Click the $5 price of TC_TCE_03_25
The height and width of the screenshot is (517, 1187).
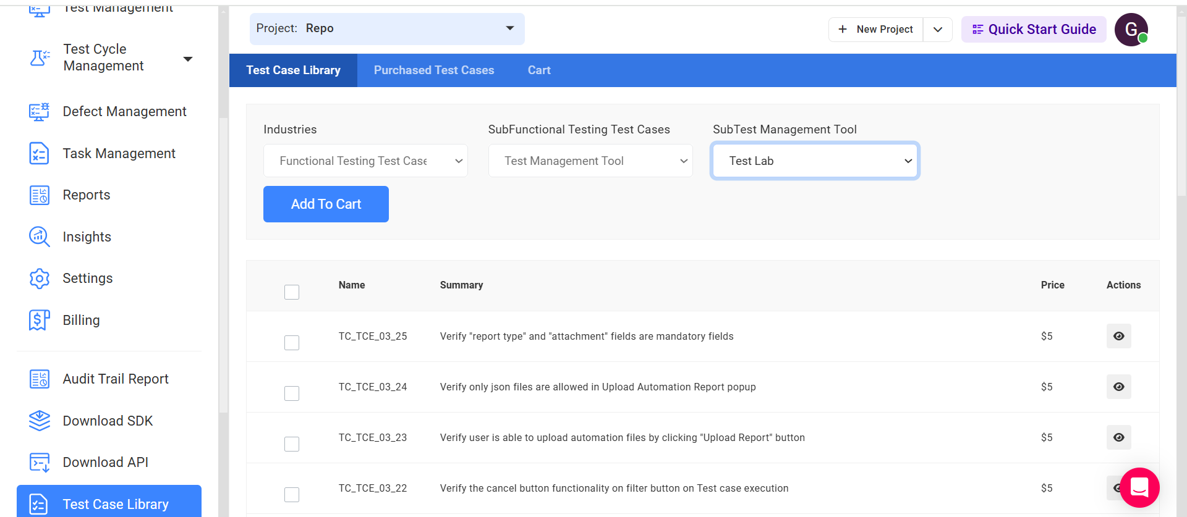point(1047,336)
